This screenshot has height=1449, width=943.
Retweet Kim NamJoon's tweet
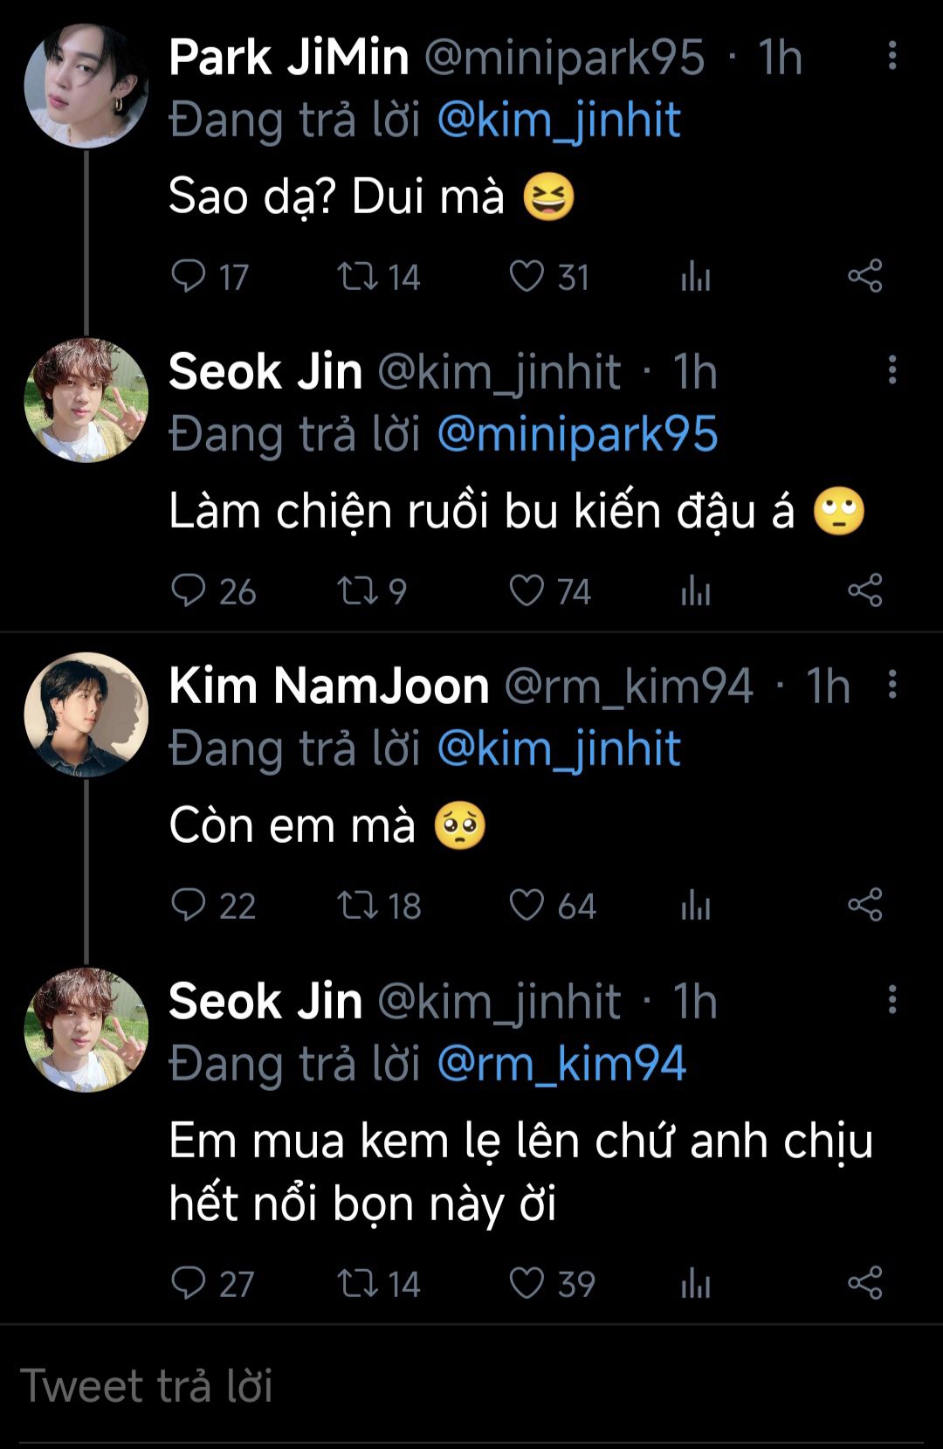click(357, 905)
